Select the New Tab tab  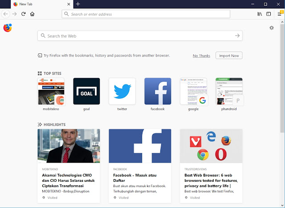coord(42,4)
